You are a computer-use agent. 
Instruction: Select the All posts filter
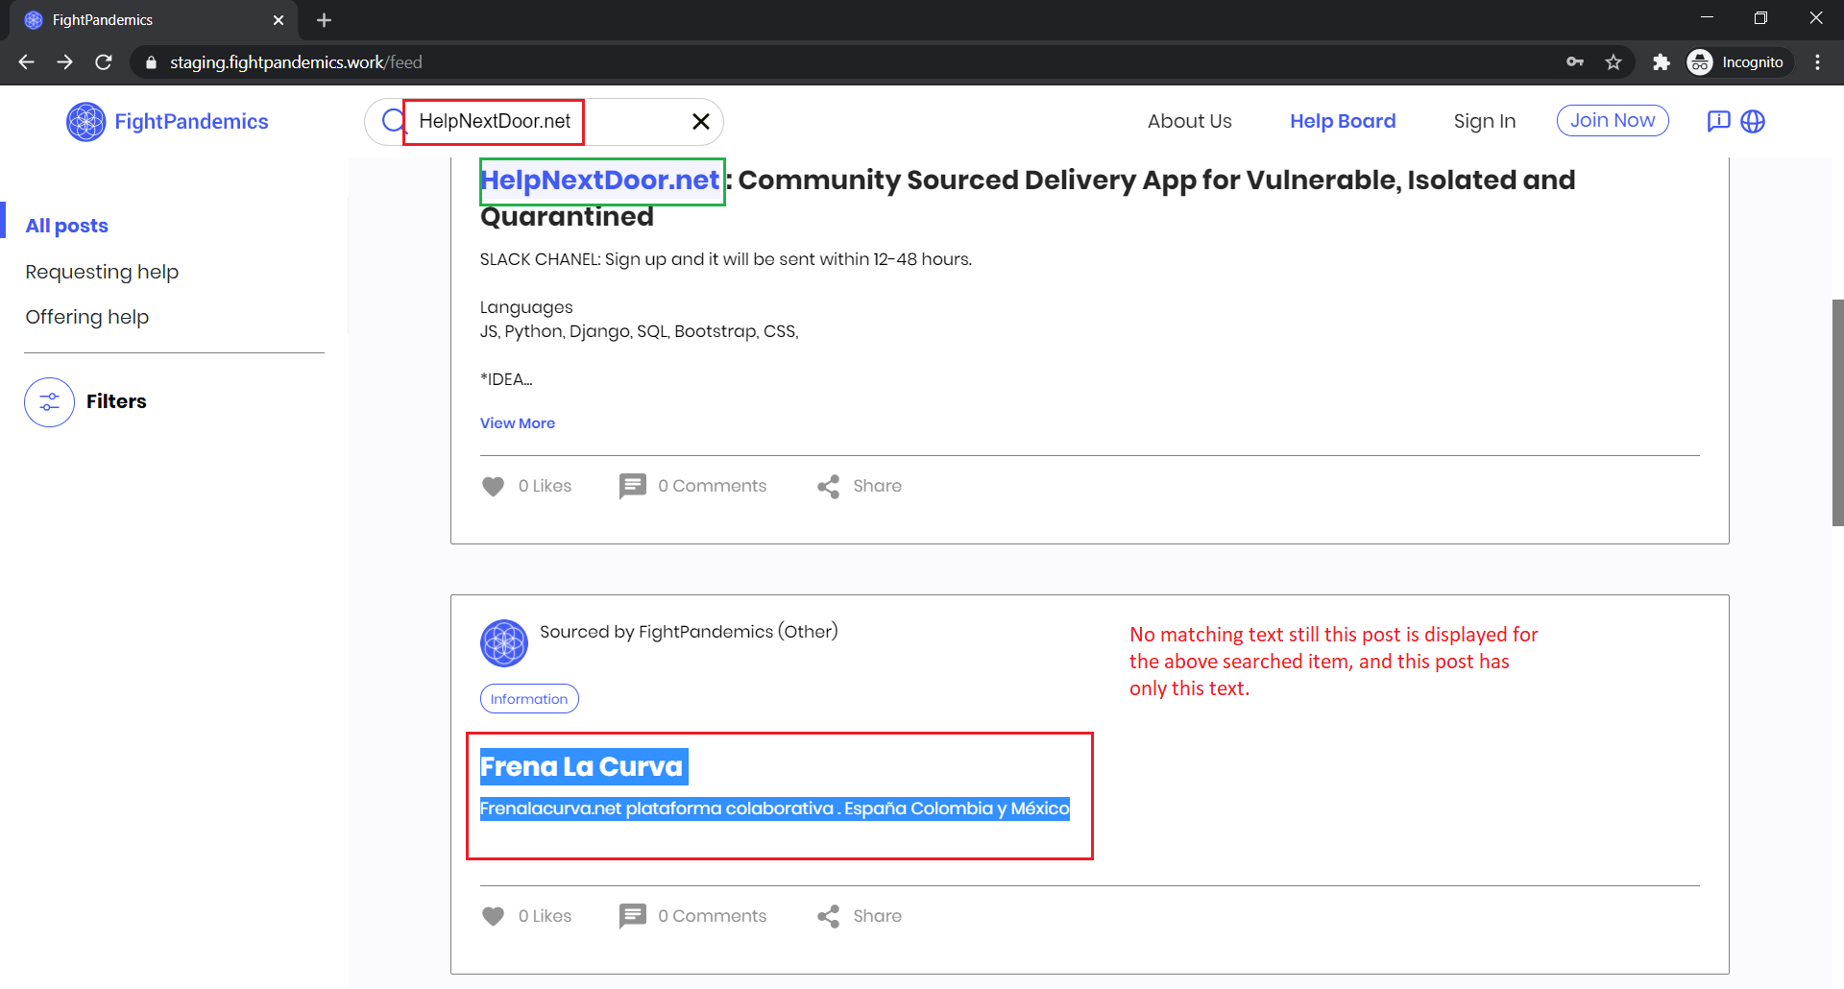click(x=66, y=226)
